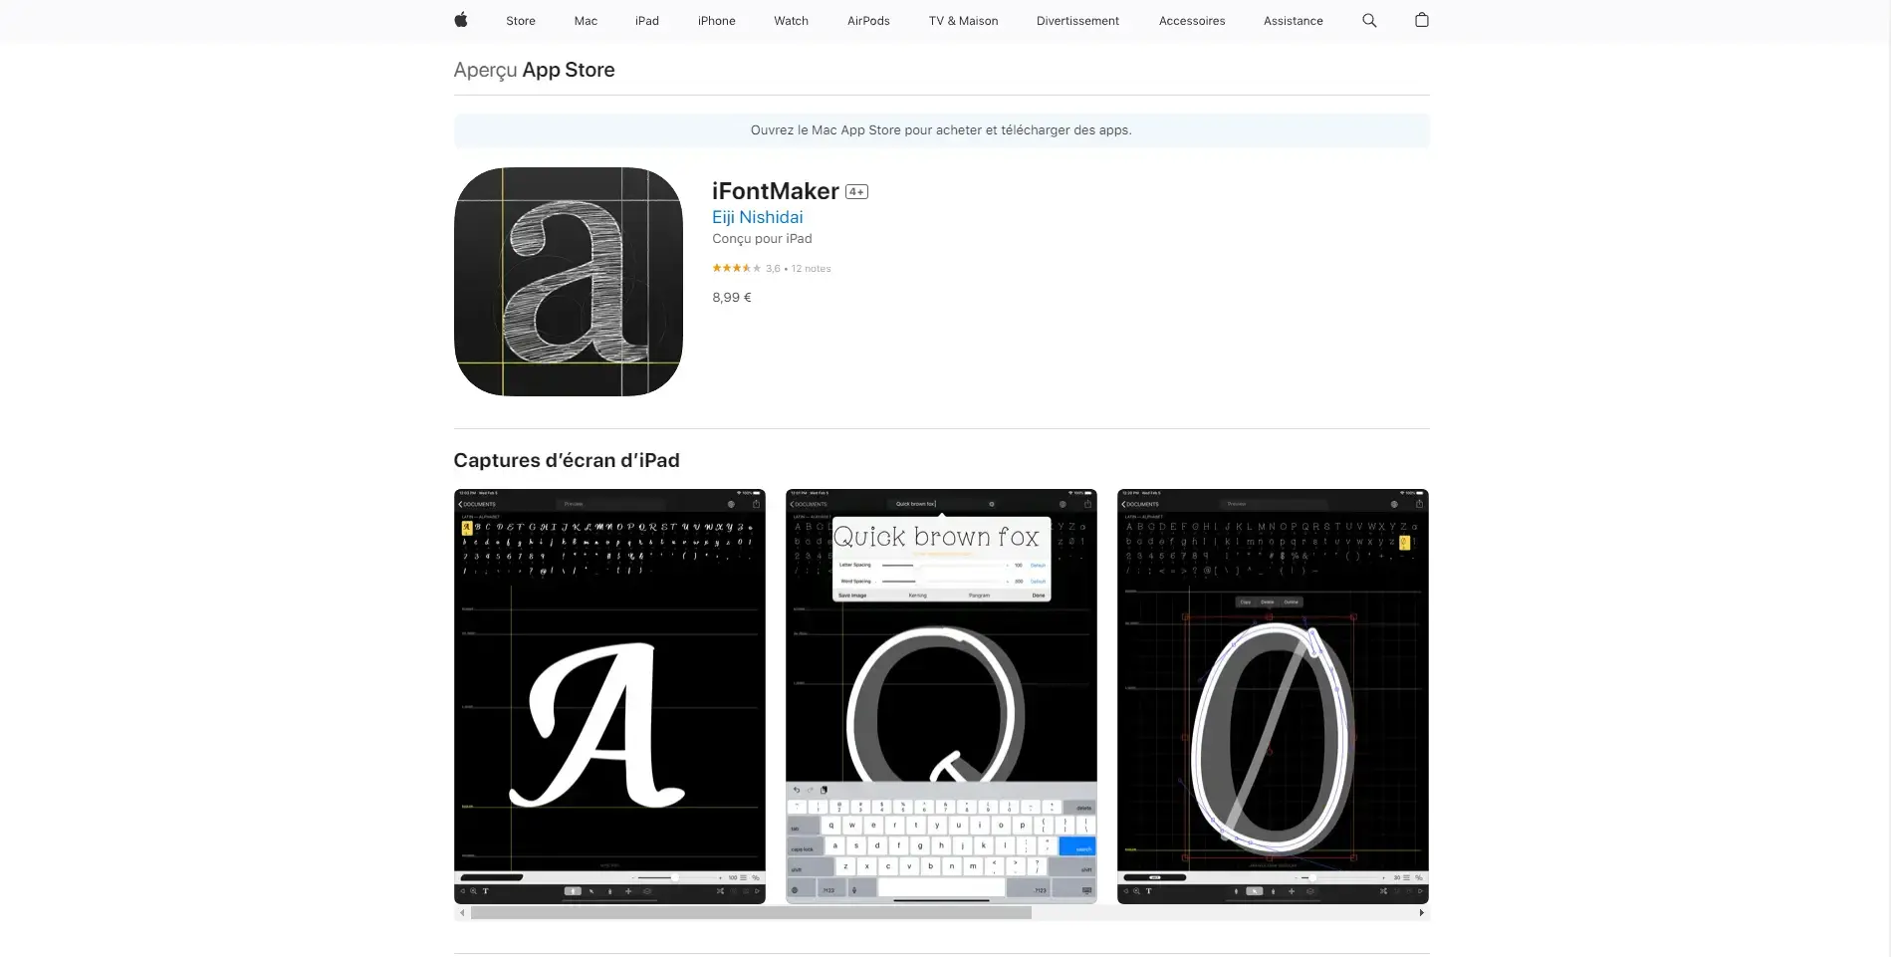The width and height of the screenshot is (1891, 957).
Task: Open the iPhone menu item
Action: click(x=716, y=21)
